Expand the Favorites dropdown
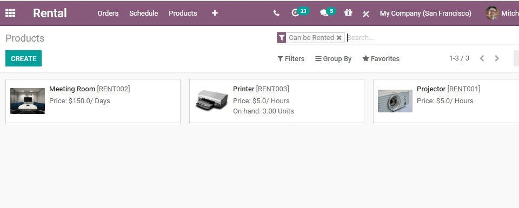The image size is (519, 208). coord(381,58)
